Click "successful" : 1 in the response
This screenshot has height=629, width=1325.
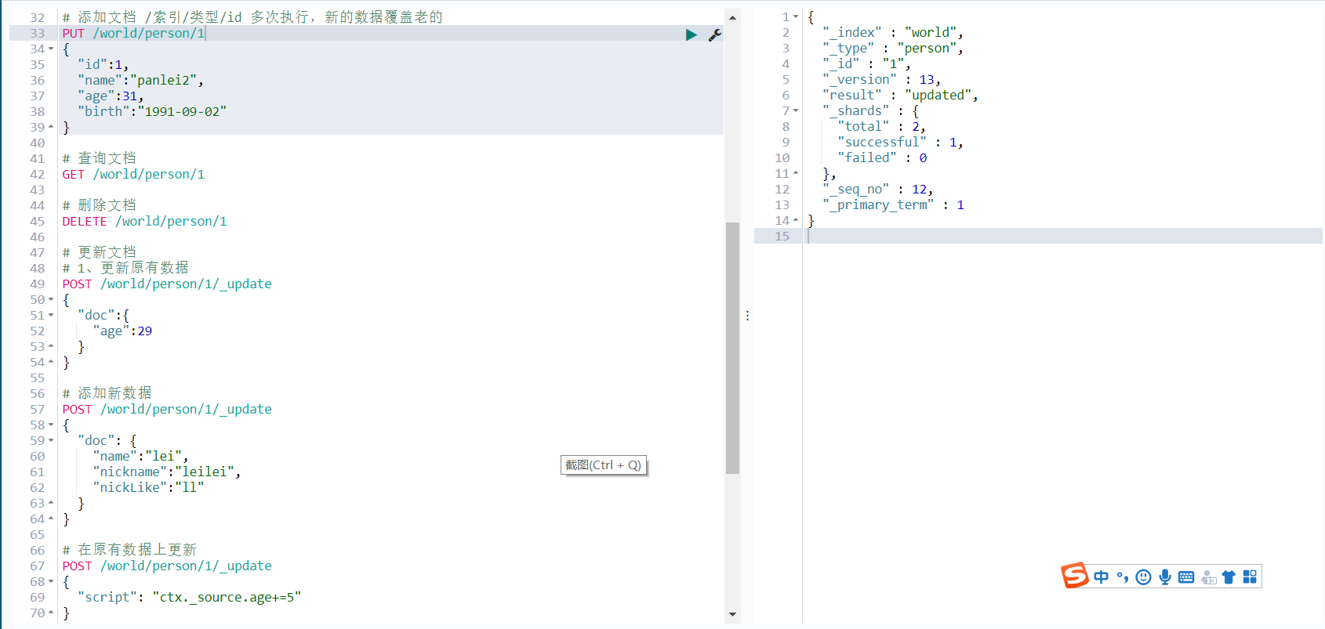901,142
